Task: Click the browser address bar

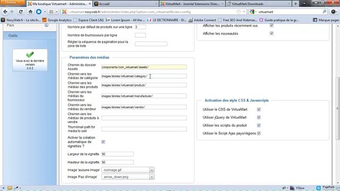Action: (x=152, y=12)
